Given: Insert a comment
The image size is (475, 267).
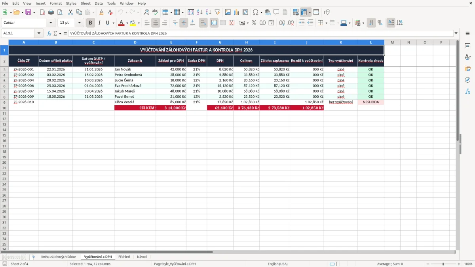Looking at the screenshot, I should 277,12.
